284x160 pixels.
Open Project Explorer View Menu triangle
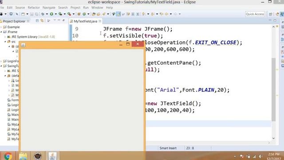(55, 20)
